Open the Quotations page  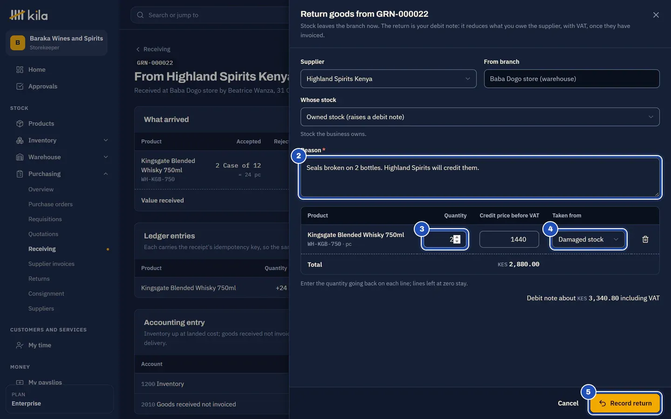click(x=43, y=234)
